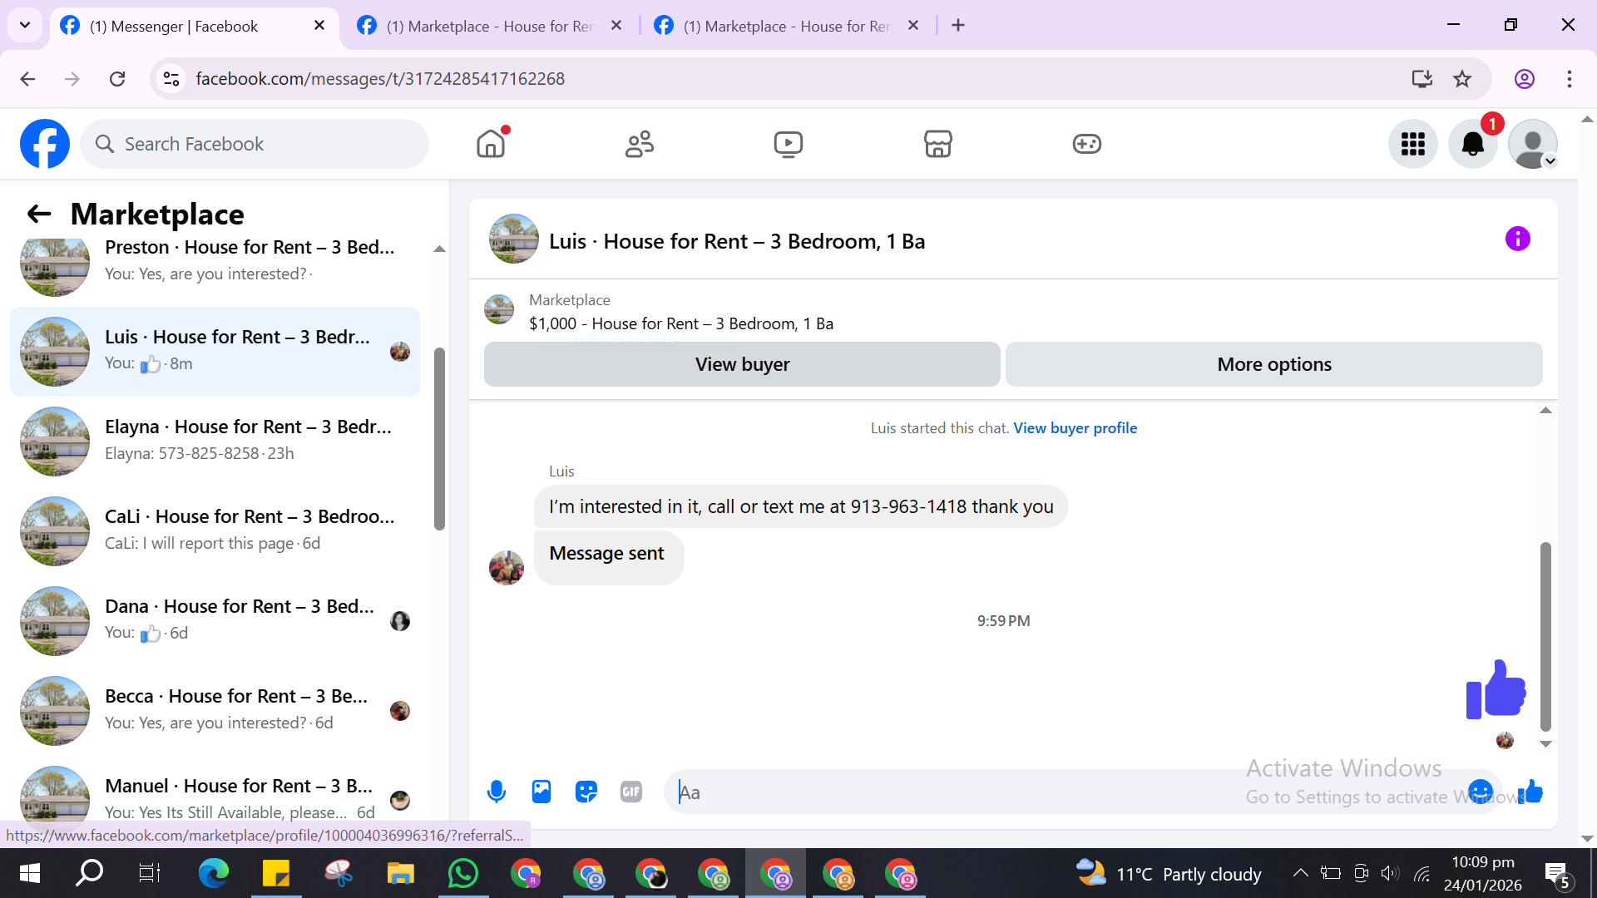This screenshot has width=1597, height=898.
Task: Send a thumbs-up like
Action: [x=1530, y=792]
